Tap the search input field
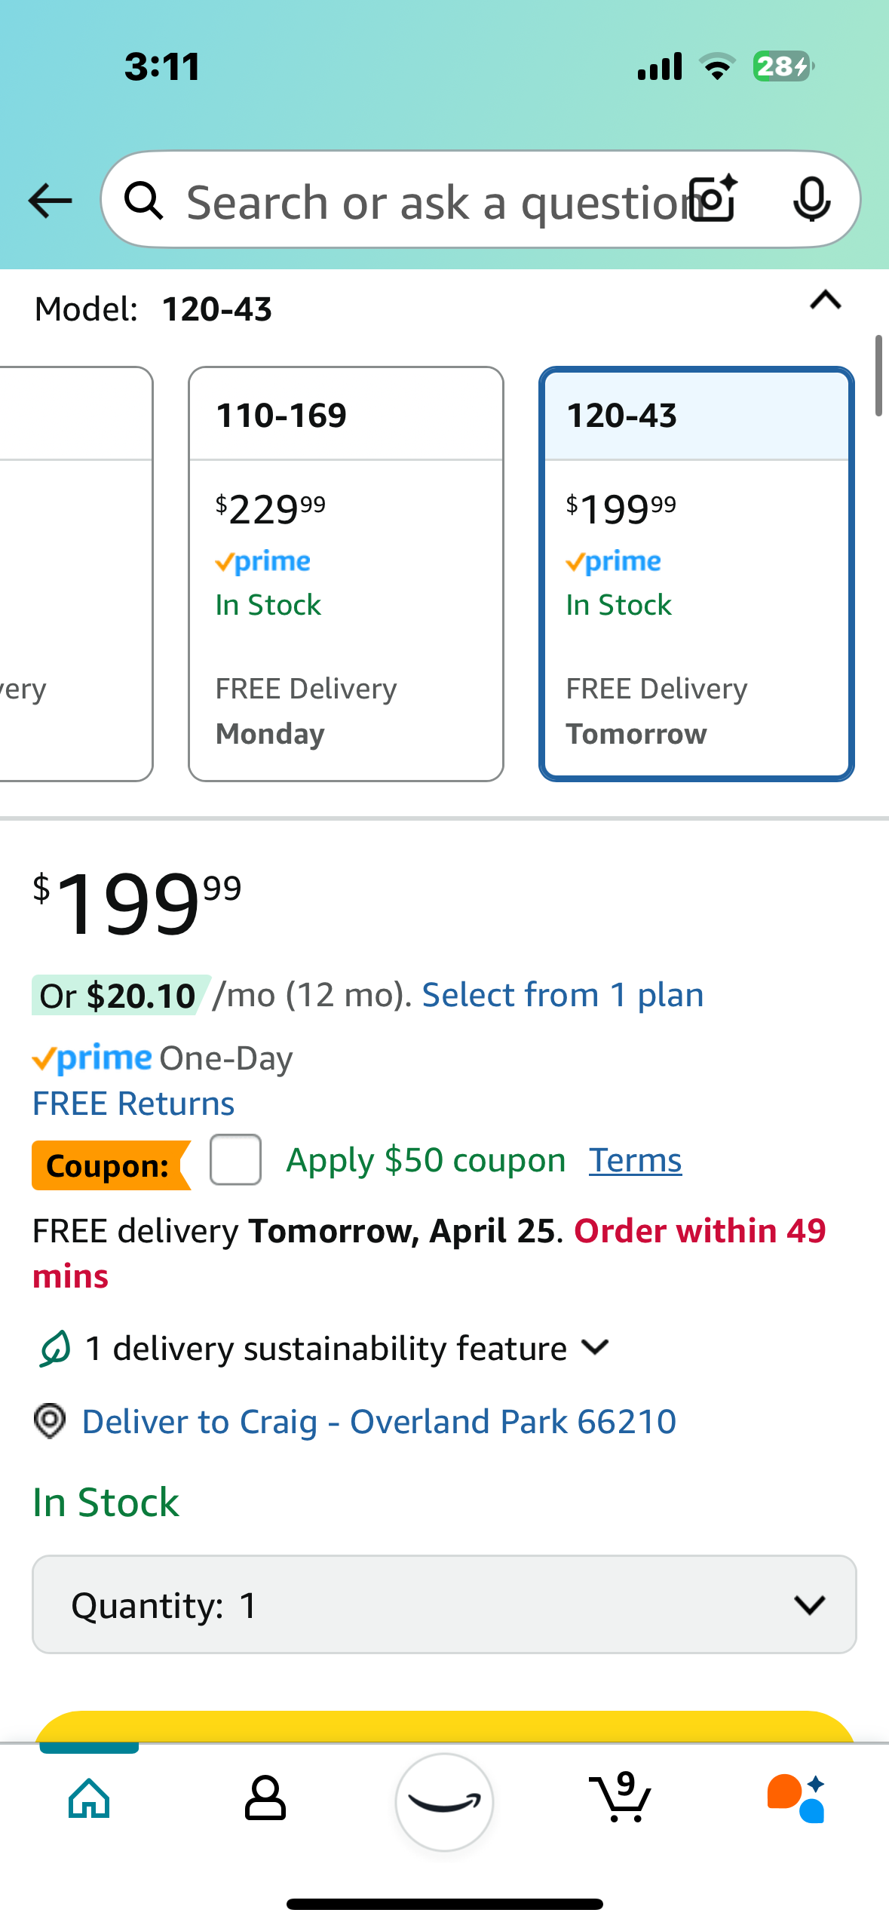Screen dimensions: 889x1928 pos(430,201)
